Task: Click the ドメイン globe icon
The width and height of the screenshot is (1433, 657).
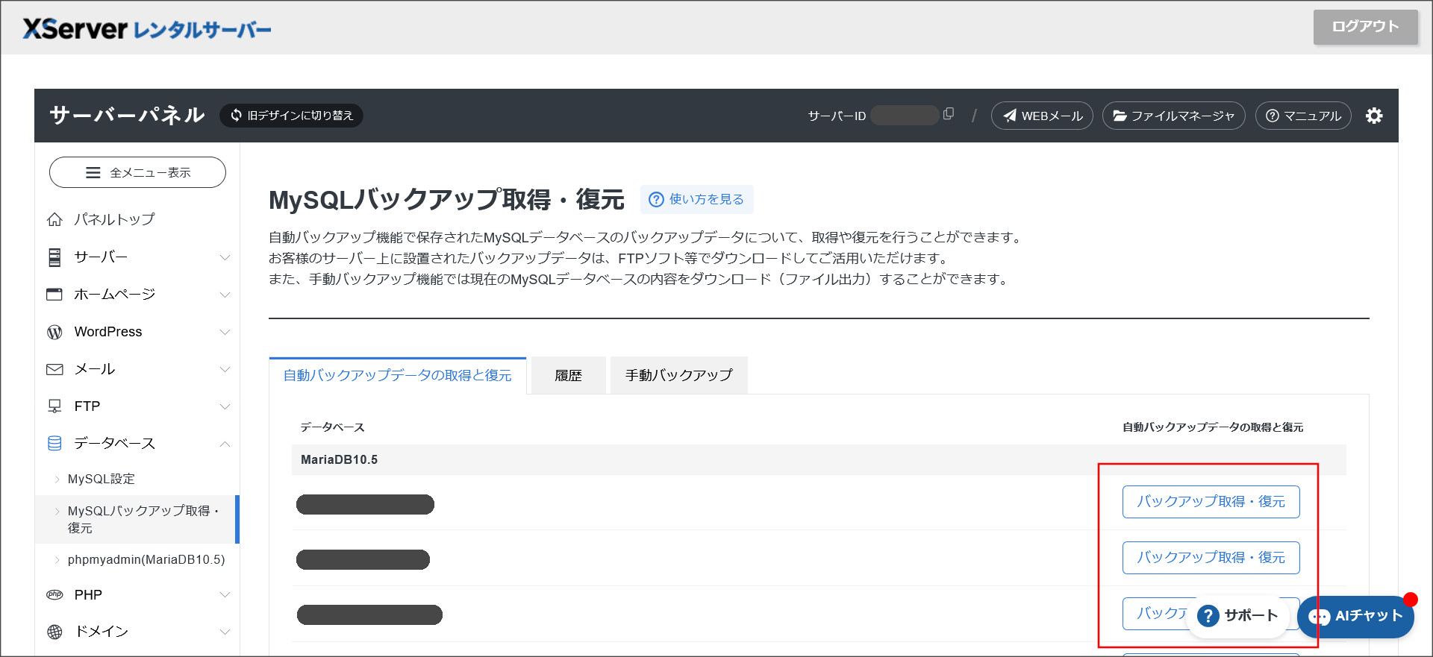Action: 54,632
